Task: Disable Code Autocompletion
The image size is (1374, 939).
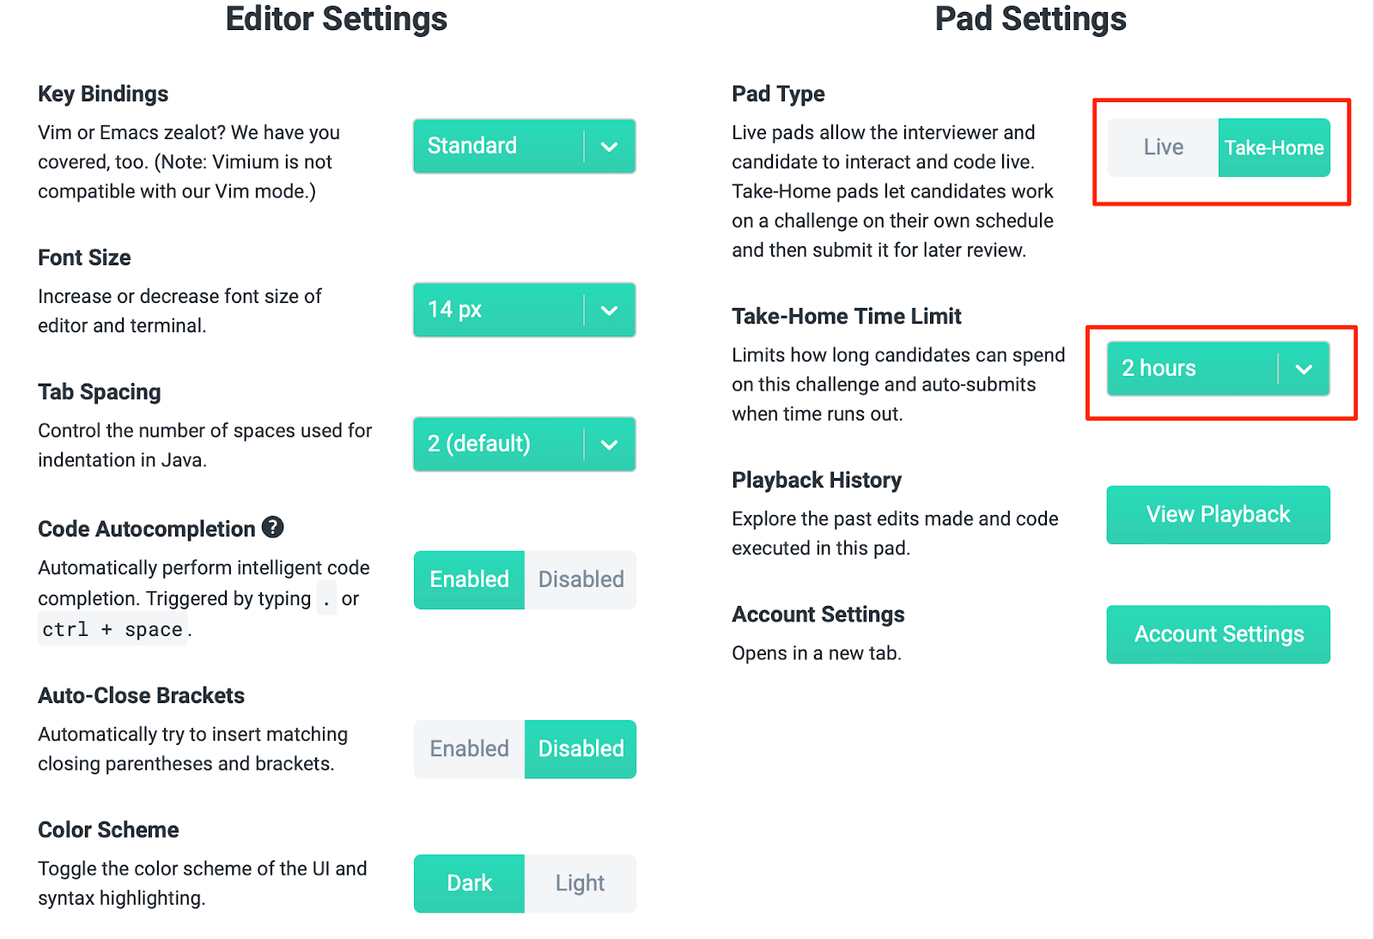Action: coord(581,580)
